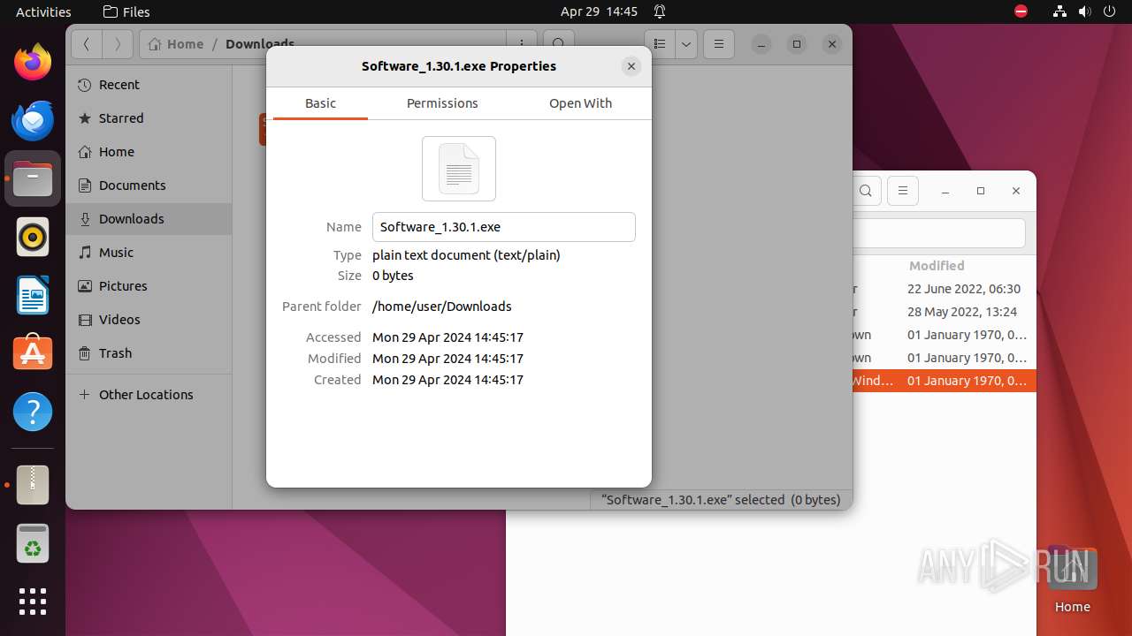Image resolution: width=1132 pixels, height=636 pixels.
Task: Open Trash from the dock
Action: coord(33,543)
